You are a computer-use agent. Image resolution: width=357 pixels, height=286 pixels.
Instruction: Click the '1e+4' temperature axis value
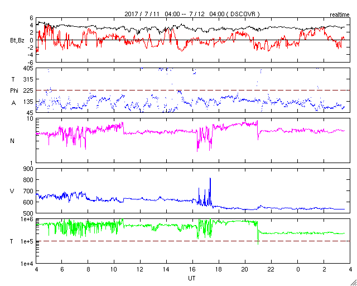[27, 264]
